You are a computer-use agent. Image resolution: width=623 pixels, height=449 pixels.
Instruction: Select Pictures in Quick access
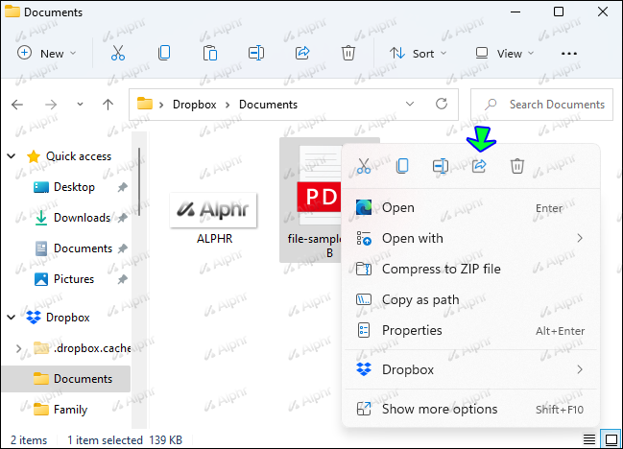click(x=74, y=279)
